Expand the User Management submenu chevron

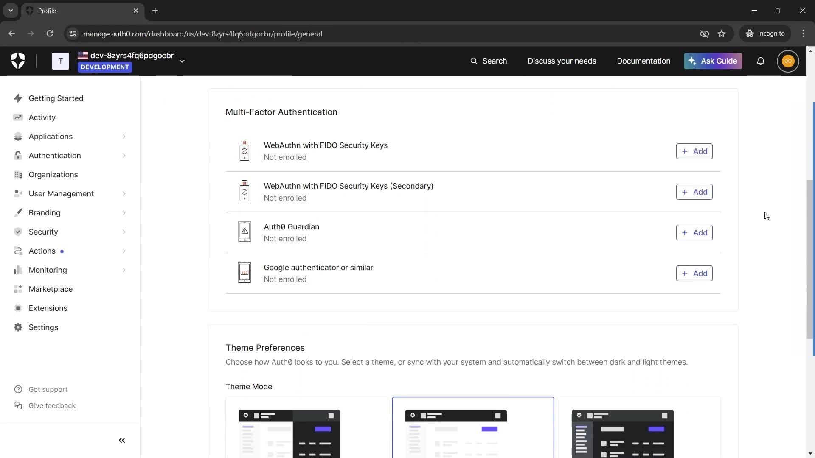[124, 194]
